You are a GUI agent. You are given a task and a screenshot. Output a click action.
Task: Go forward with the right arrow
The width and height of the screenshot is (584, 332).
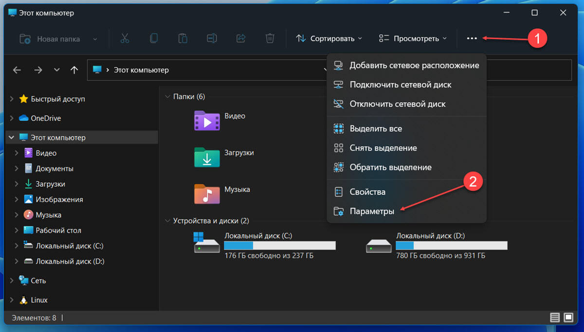(38, 70)
